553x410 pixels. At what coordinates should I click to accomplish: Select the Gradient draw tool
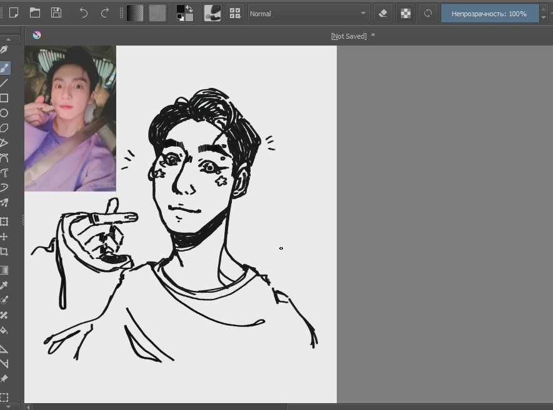(4, 270)
